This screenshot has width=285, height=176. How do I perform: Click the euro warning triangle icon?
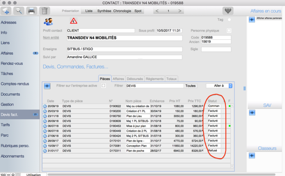coord(73,21)
